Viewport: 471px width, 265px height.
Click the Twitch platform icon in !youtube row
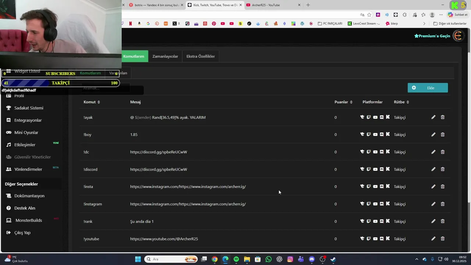(x=369, y=239)
